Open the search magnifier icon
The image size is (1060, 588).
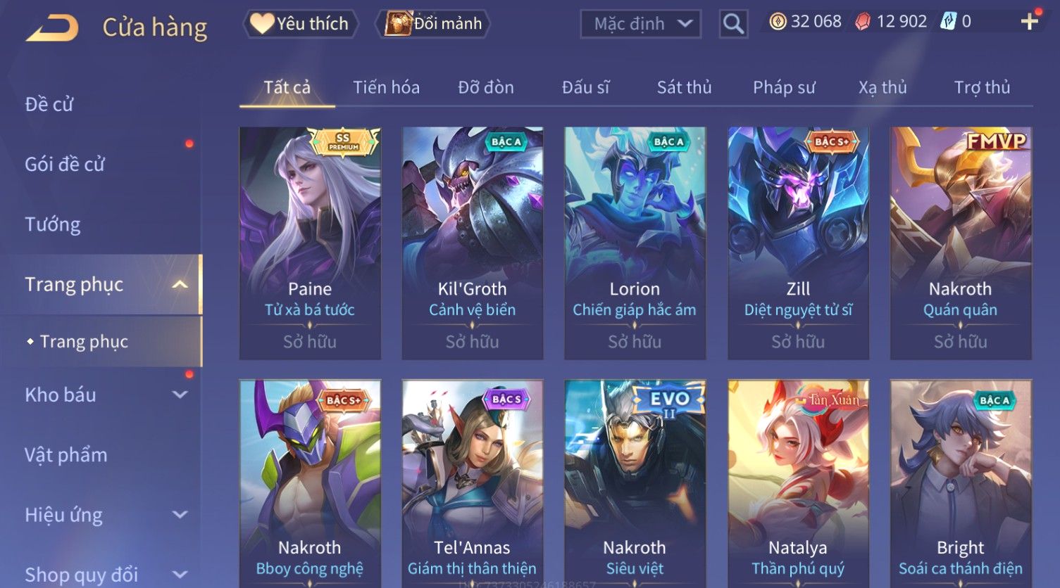coord(733,24)
